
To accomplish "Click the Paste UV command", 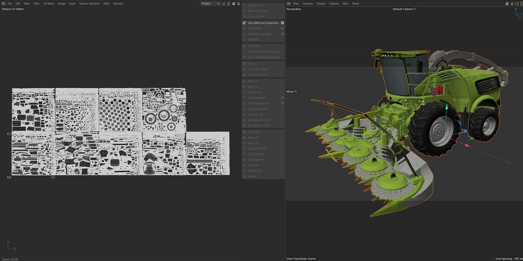I will tap(263, 138).
